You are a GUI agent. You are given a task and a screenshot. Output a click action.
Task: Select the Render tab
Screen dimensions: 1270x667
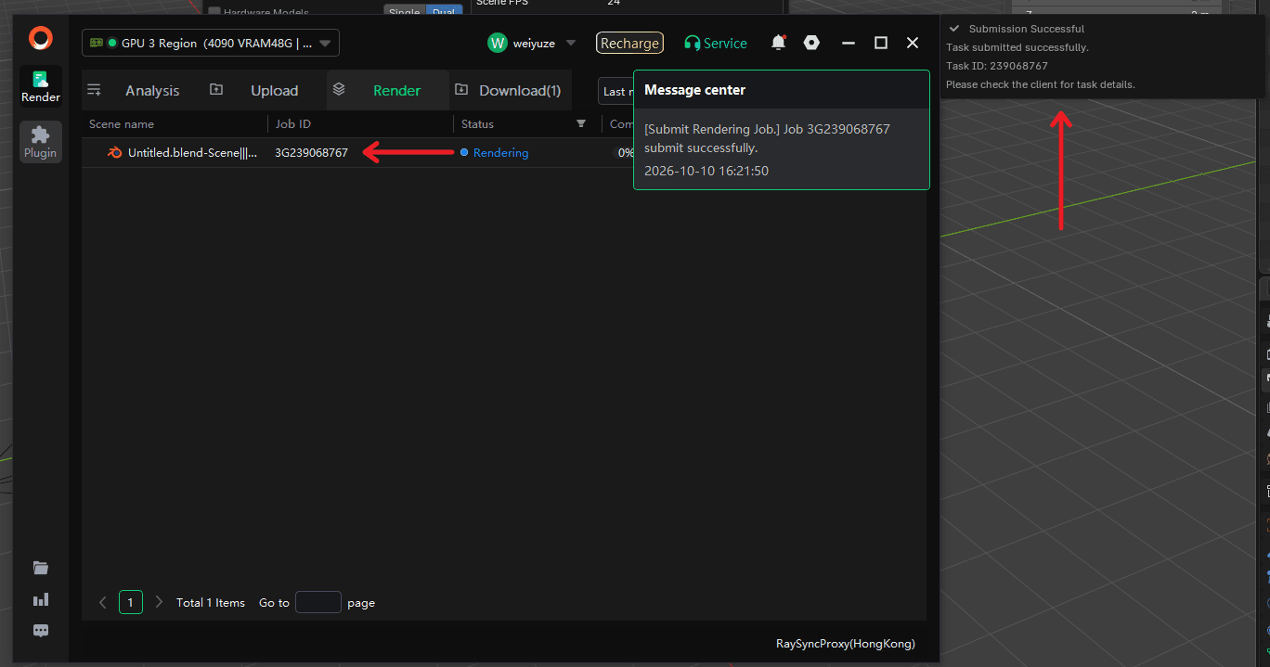point(388,90)
